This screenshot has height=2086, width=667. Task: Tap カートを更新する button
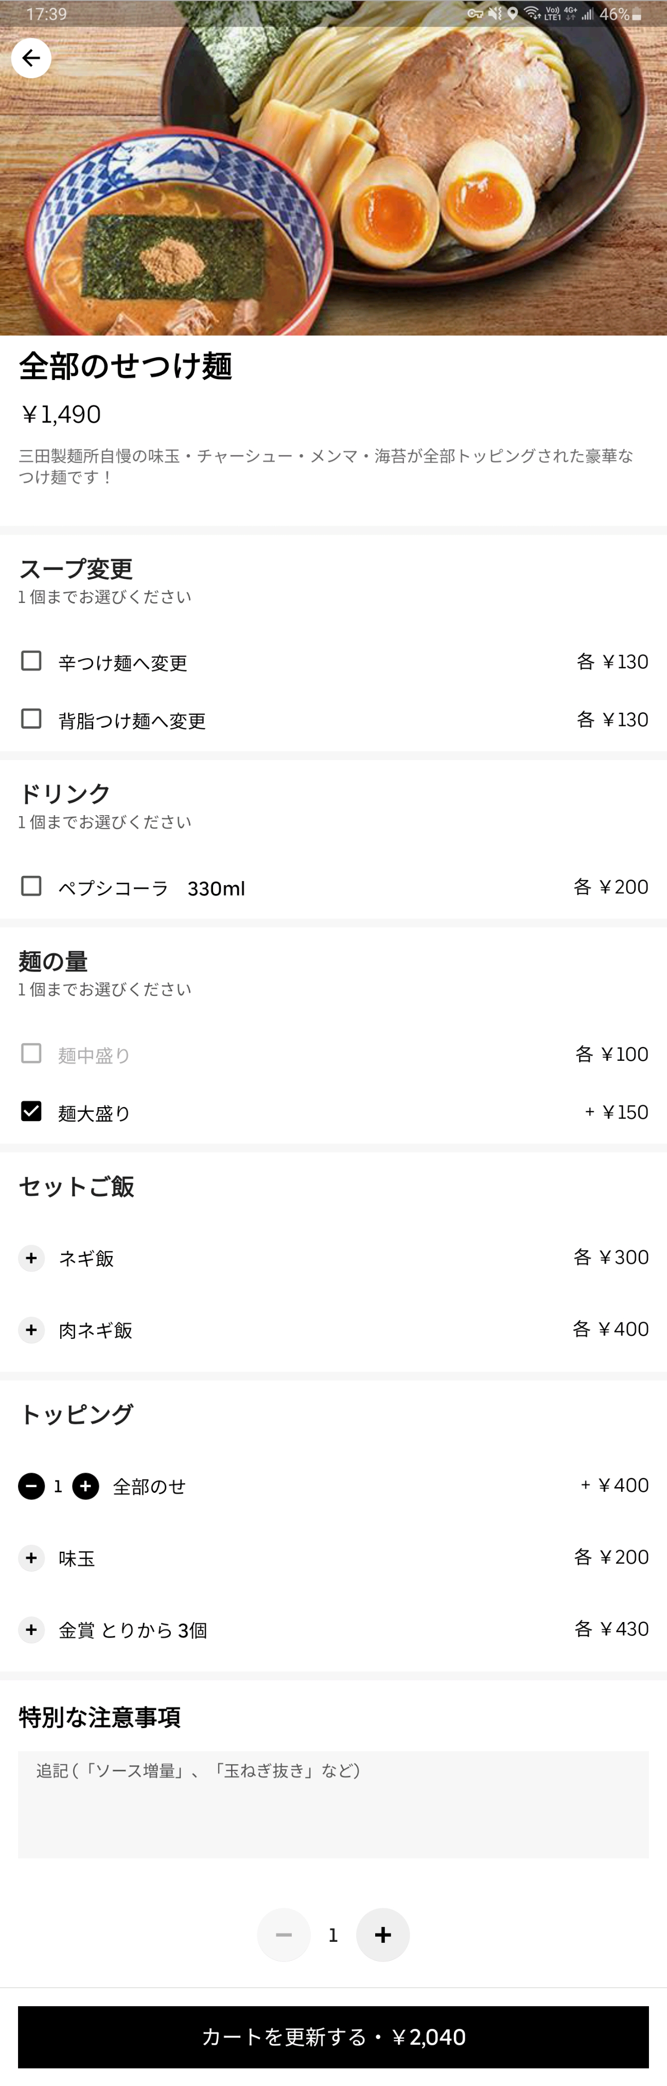coord(333,2036)
